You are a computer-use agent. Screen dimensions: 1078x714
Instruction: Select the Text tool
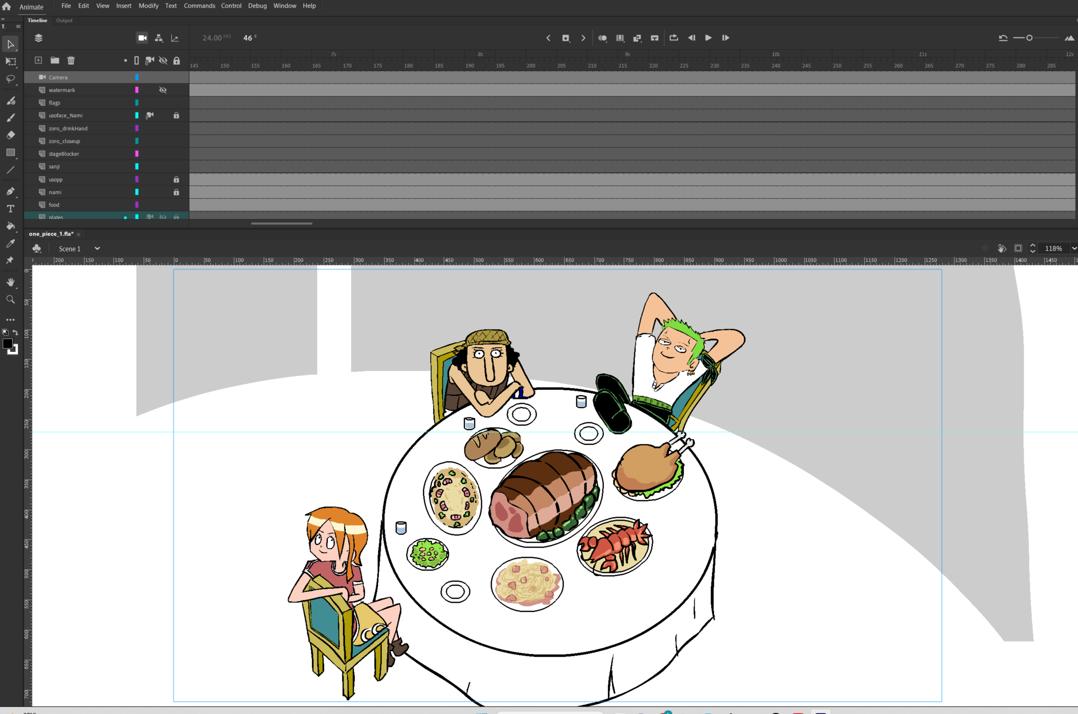tap(10, 209)
